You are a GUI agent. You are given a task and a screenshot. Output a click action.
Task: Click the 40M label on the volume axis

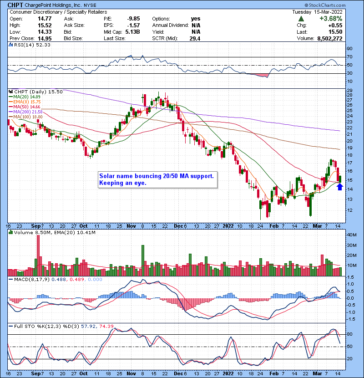[351, 235]
